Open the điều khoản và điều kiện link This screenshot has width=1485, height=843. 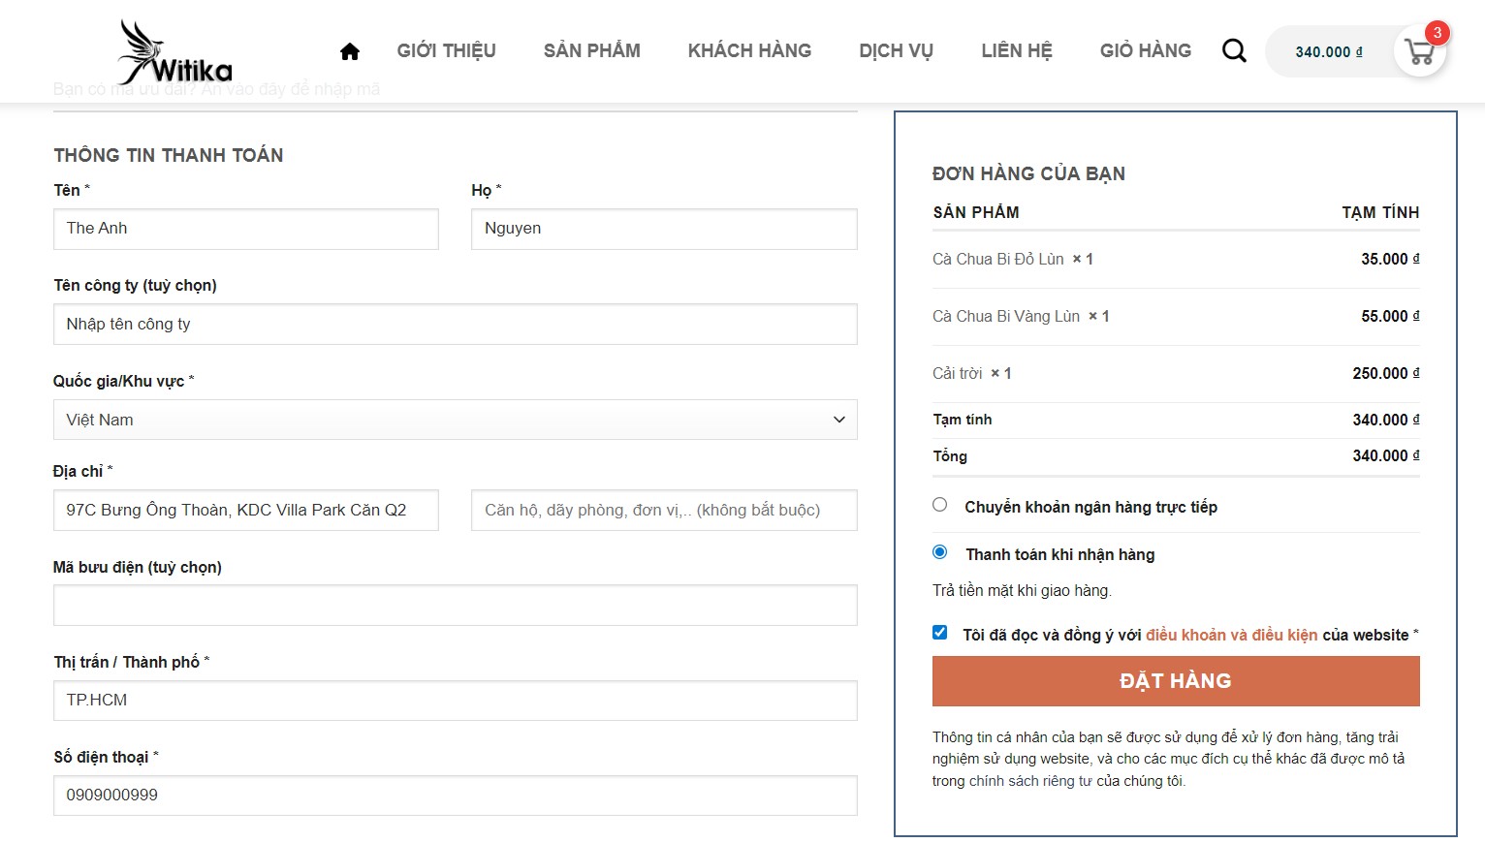click(x=1231, y=635)
